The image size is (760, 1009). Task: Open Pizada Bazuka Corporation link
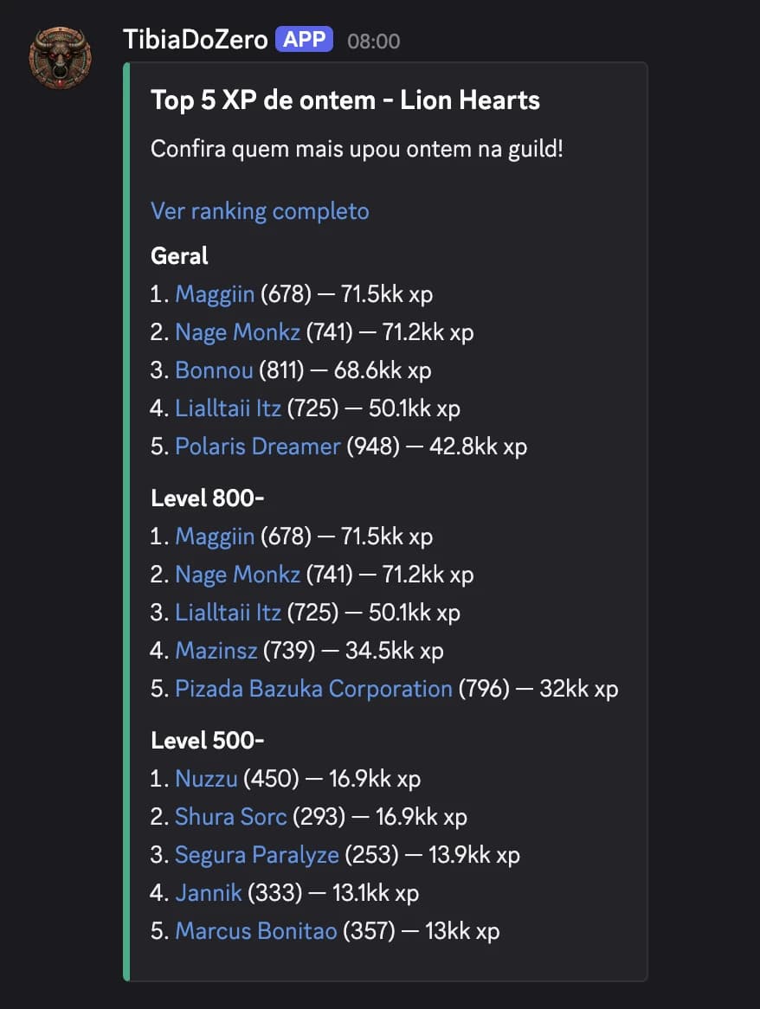[x=312, y=688]
